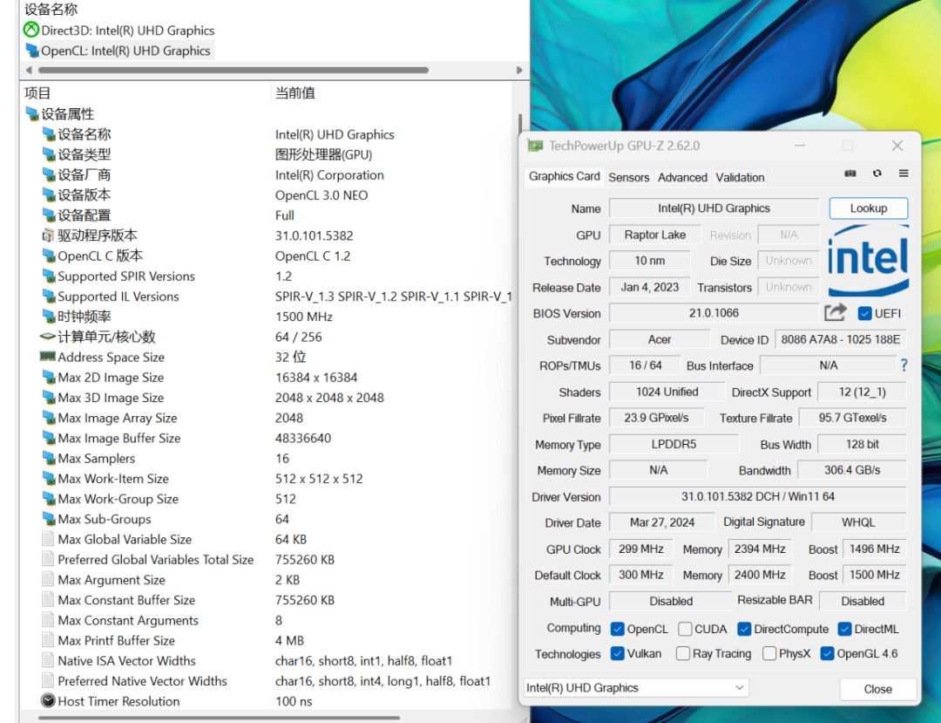This screenshot has width=941, height=723.
Task: Click the Close button in GPU-Z
Action: [878, 689]
